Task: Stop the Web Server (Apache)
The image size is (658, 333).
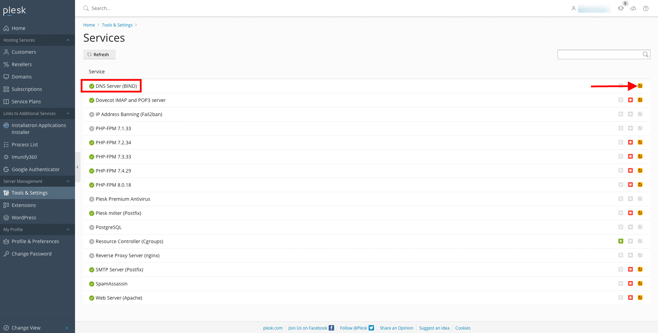Action: 630,298
